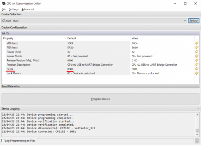201x145 pixels.
Task: Click the Program Device button
Action: 100,99
